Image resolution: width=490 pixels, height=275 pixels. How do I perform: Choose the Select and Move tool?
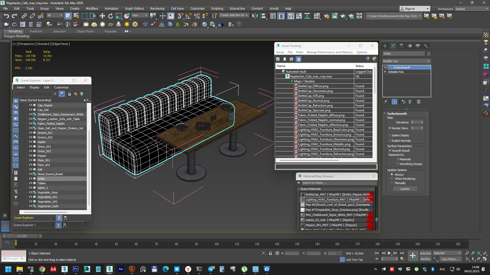pos(102,16)
